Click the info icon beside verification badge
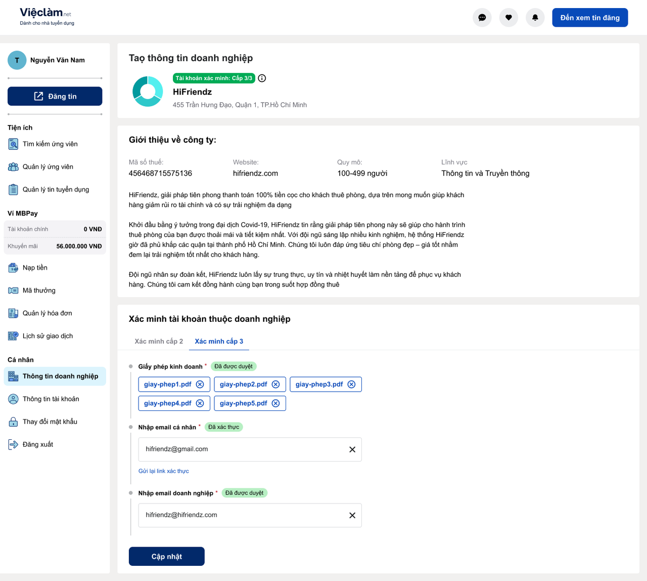647x581 pixels. pyautogui.click(x=262, y=78)
